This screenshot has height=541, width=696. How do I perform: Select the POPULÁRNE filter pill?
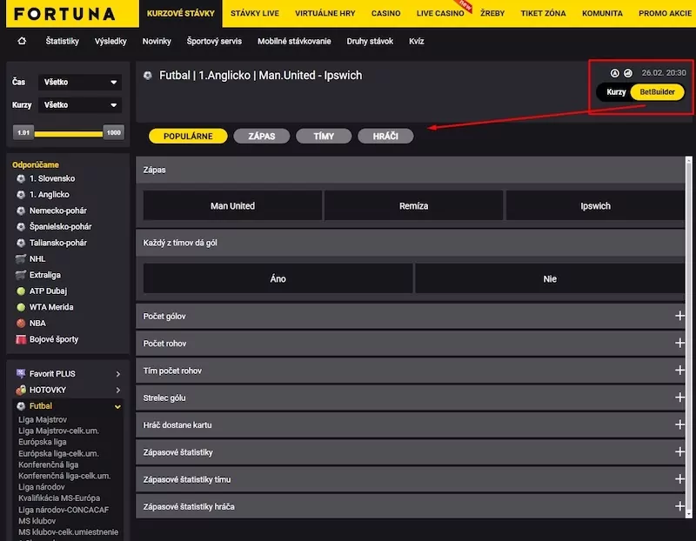tap(188, 136)
